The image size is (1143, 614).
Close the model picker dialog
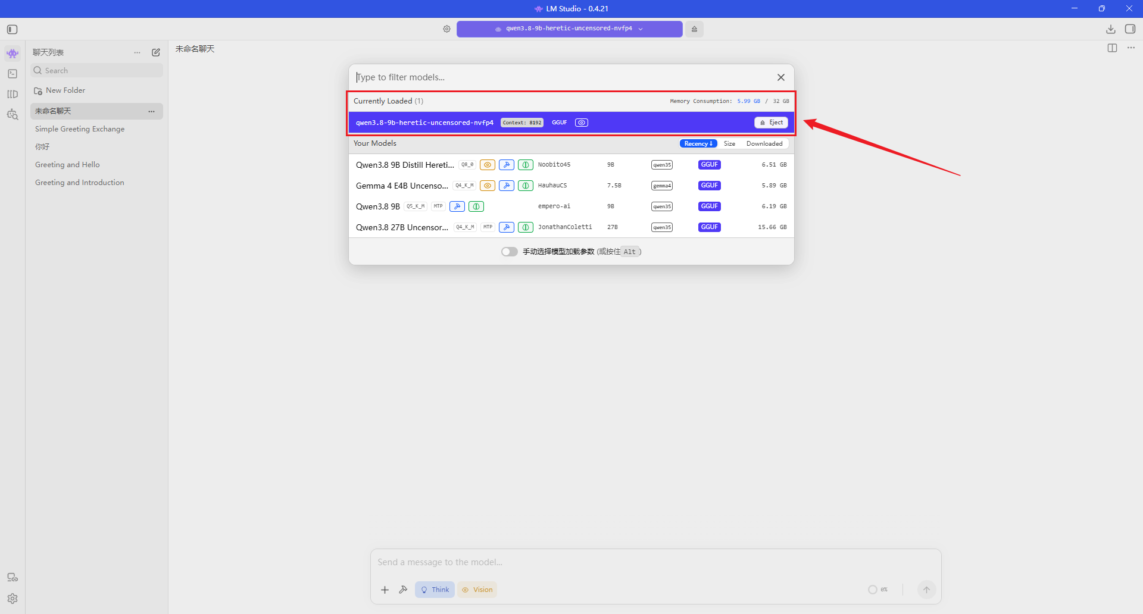781,77
